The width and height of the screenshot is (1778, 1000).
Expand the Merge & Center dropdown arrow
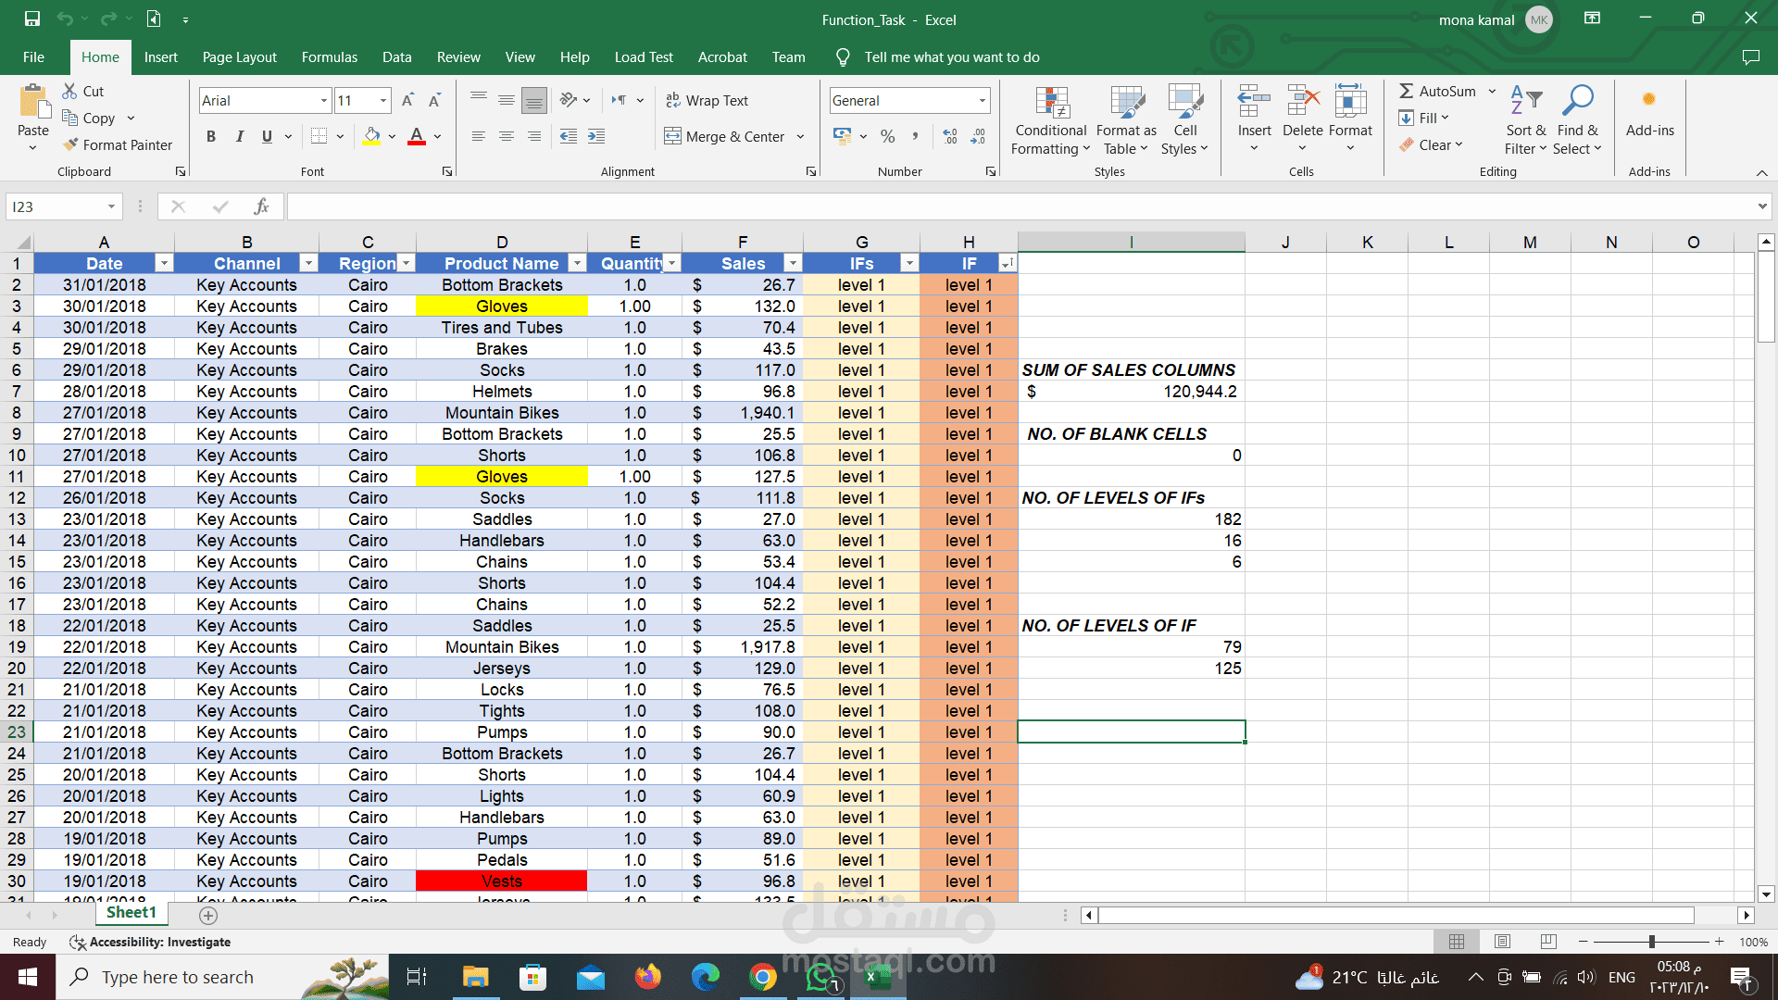tap(800, 136)
